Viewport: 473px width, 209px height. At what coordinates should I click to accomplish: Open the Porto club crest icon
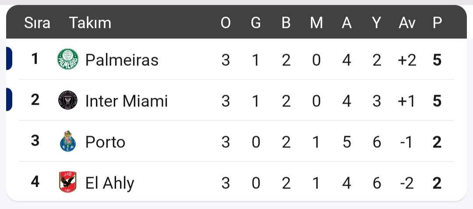68,141
